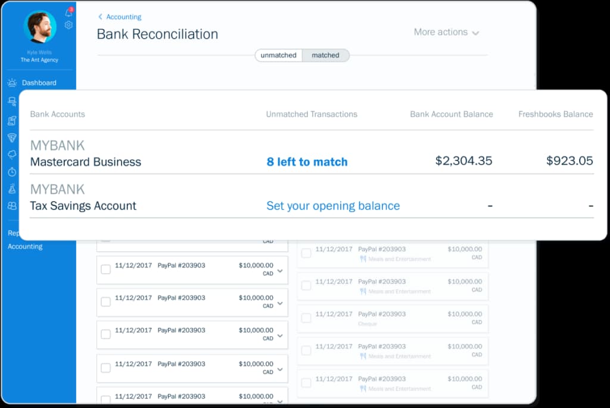Click the Unmatched Transactions column header
610x408 pixels.
312,114
